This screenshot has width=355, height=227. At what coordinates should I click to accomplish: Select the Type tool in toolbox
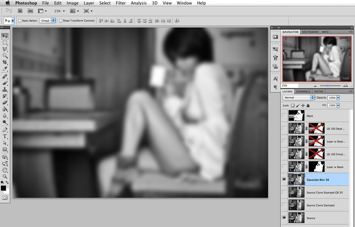5,136
